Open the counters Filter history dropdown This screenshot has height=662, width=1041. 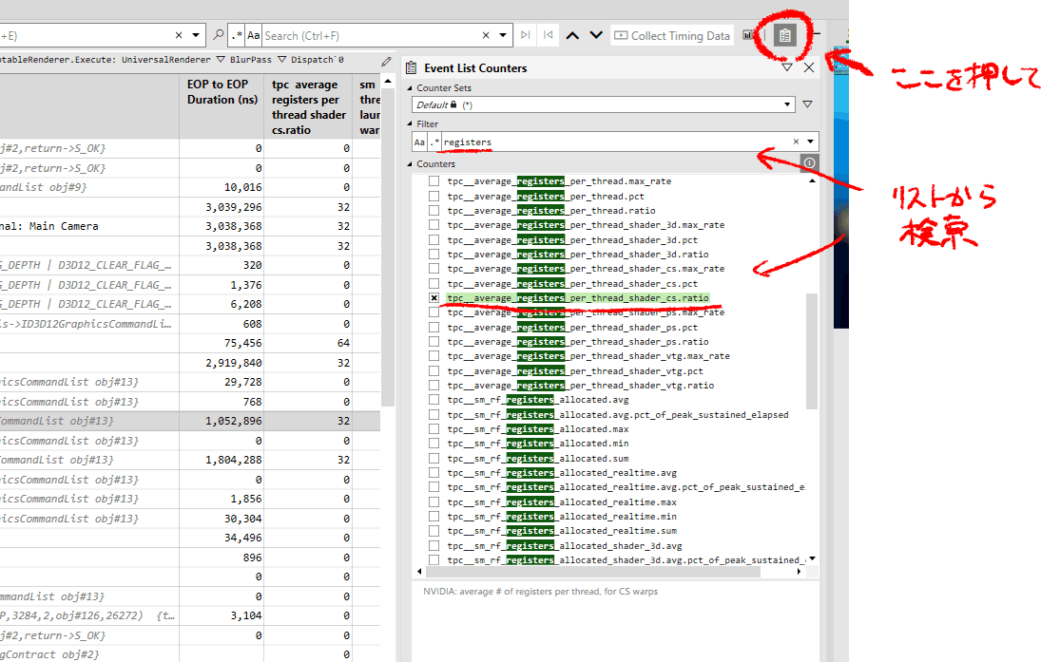coord(811,142)
